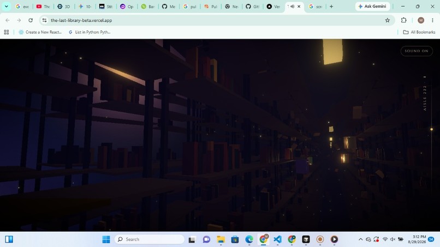Open the active Chrome taskbar icon
440x247 pixels.
point(263,239)
